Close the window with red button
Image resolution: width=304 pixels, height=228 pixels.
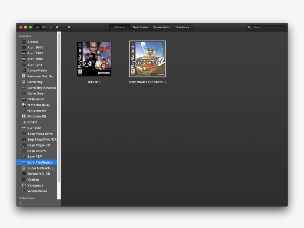(x=21, y=27)
